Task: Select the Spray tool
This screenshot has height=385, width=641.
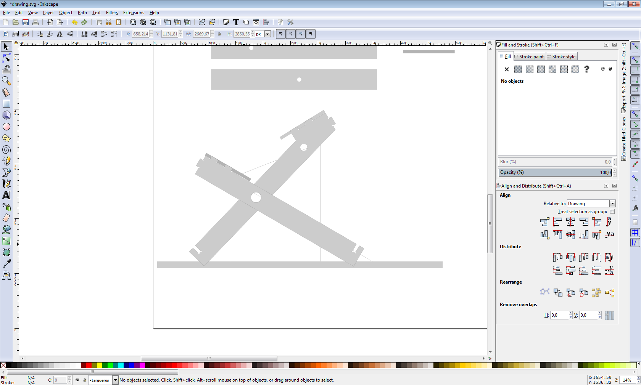Action: pos(6,207)
